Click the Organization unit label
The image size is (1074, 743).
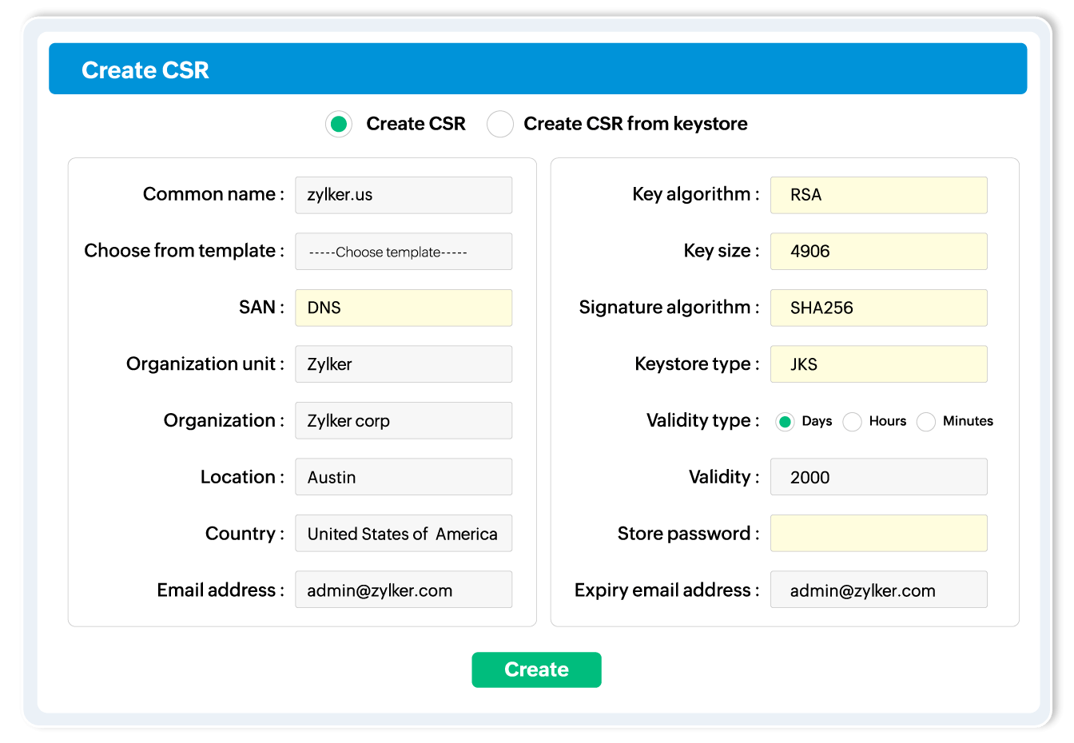pyautogui.click(x=205, y=364)
